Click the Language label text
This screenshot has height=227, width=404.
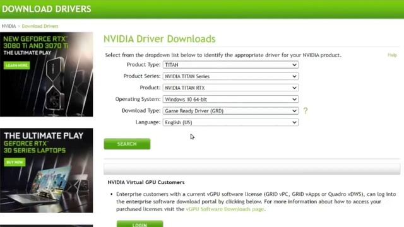coord(148,122)
